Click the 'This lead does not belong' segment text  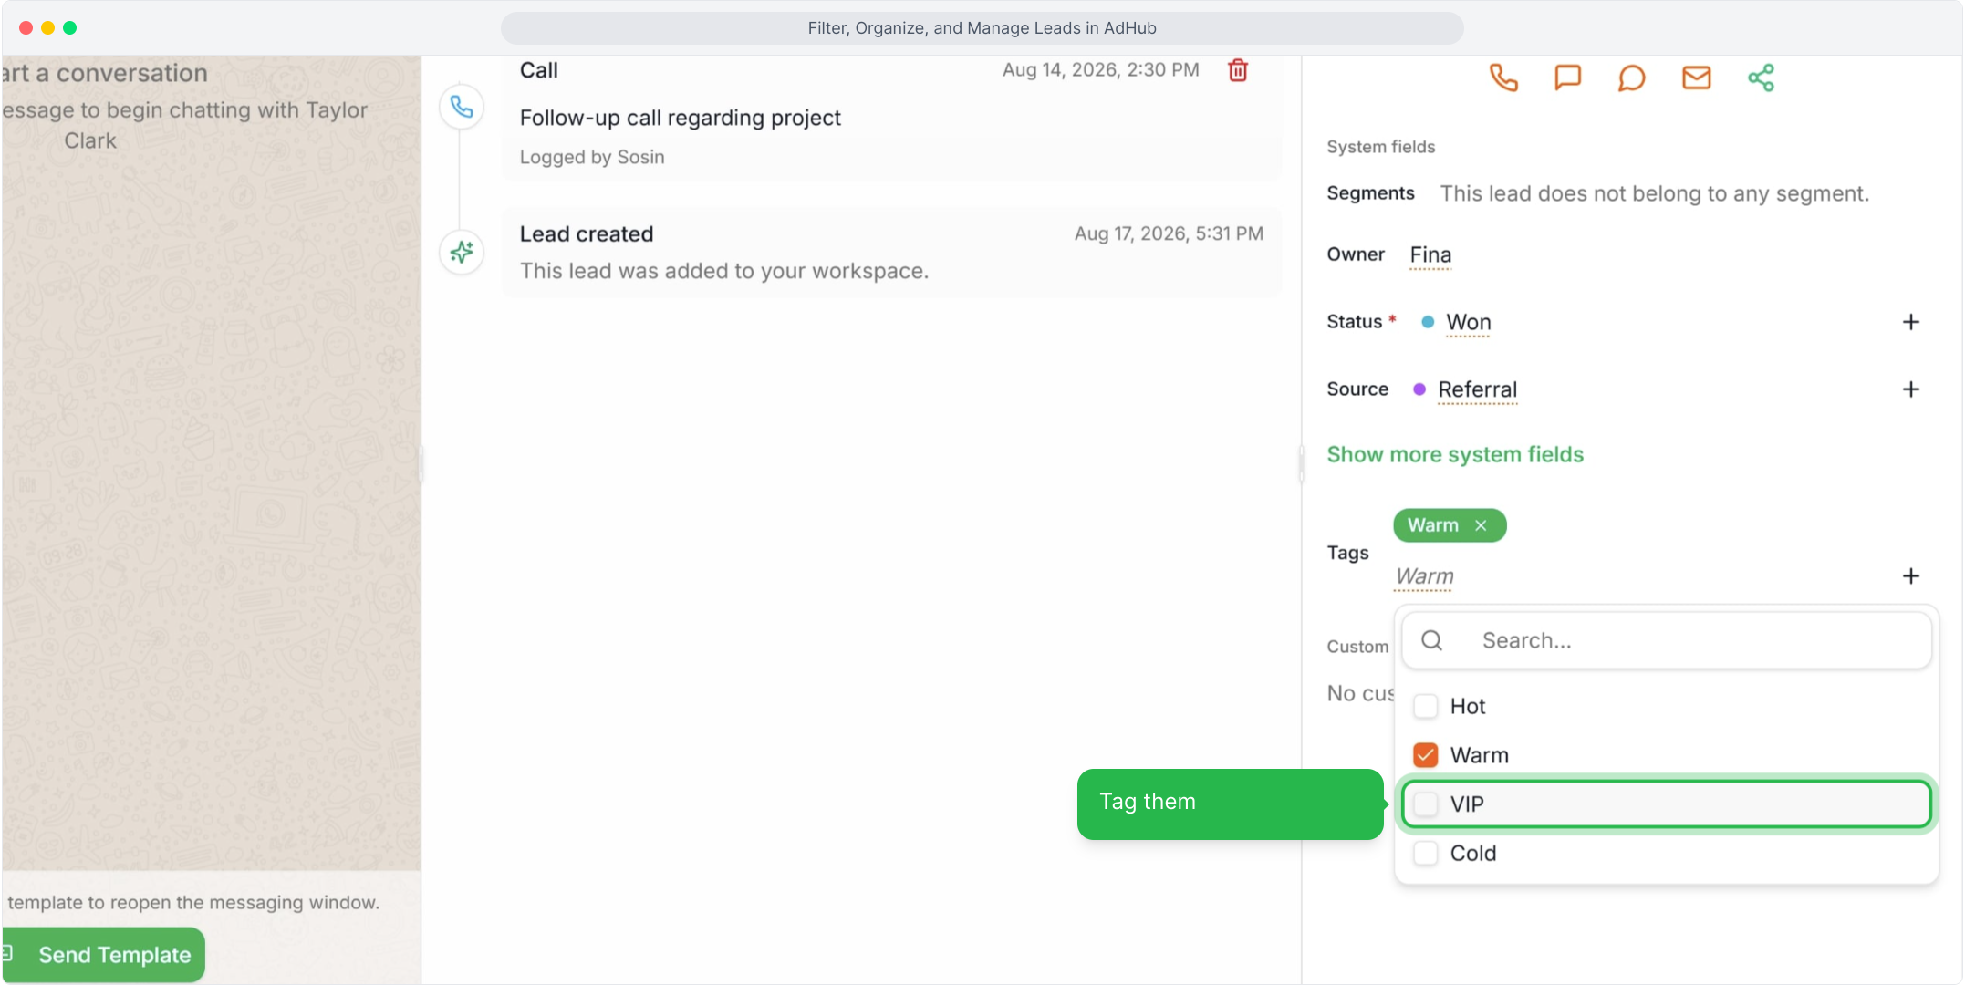[1654, 193]
